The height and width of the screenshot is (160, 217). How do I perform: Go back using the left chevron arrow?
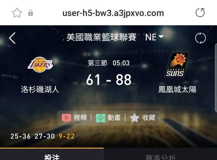pyautogui.click(x=12, y=38)
